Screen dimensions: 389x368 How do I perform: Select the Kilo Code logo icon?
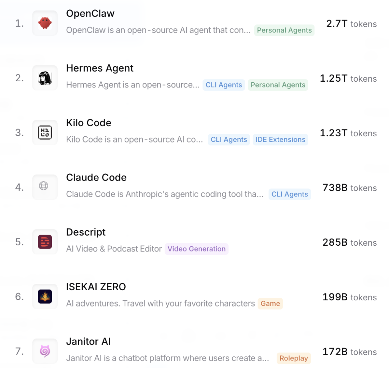click(45, 132)
